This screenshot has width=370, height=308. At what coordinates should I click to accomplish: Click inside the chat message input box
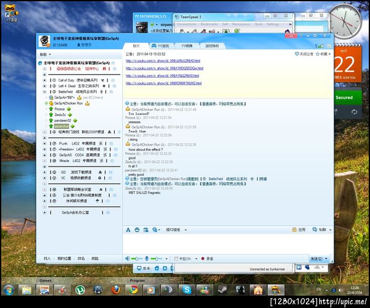[228, 244]
